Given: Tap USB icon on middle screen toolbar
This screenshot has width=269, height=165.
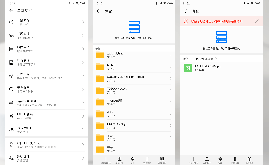Looking at the screenshot, I should tap(133, 159).
